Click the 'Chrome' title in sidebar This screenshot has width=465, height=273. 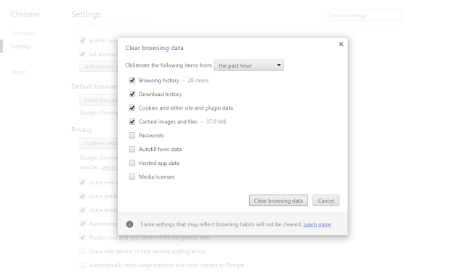(25, 15)
